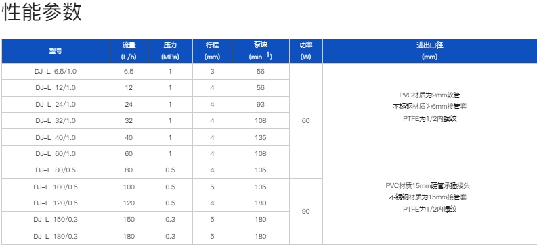The image size is (537, 246).
Task: Click the 性能参数 page heading
Action: [x=42, y=12]
